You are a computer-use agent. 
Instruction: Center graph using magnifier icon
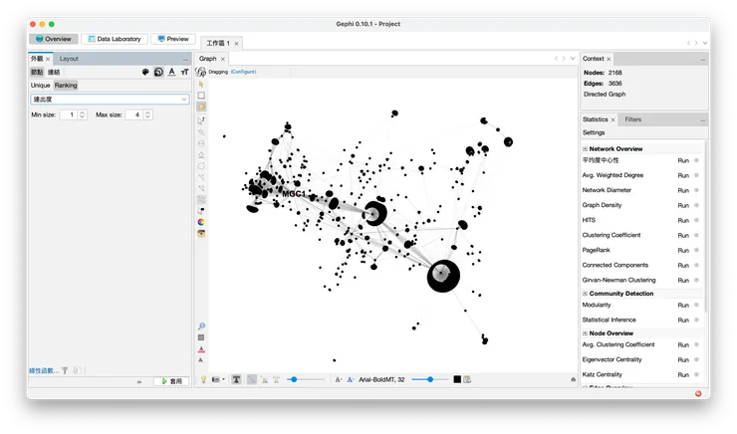click(201, 325)
